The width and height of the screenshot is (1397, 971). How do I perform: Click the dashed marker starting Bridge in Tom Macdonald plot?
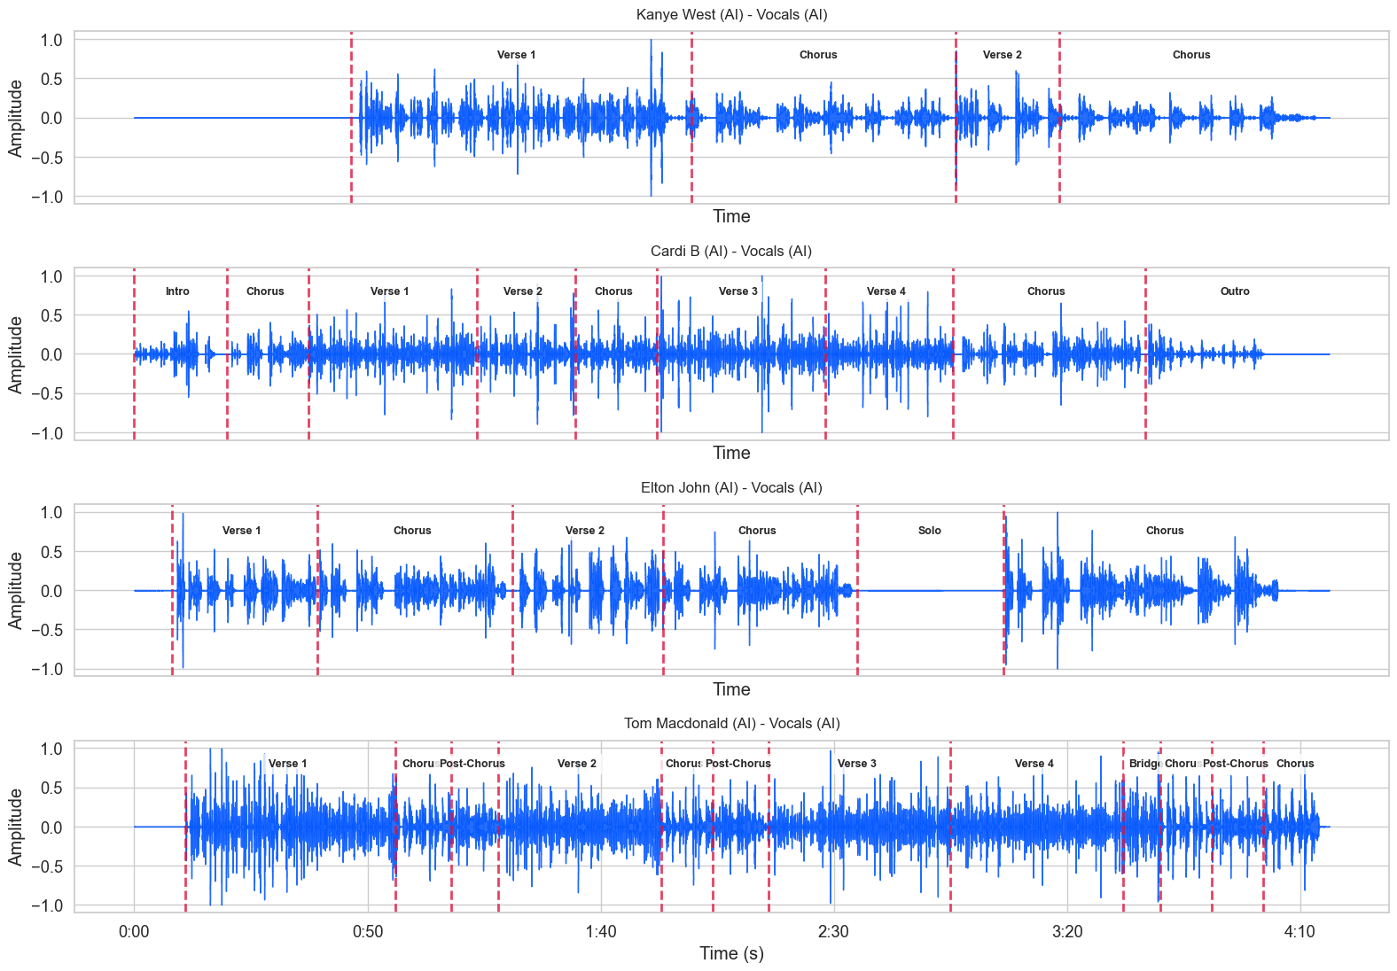click(x=1123, y=827)
